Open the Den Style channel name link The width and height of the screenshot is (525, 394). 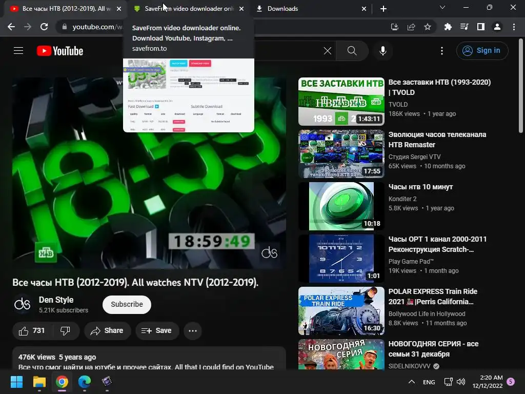[x=56, y=300]
